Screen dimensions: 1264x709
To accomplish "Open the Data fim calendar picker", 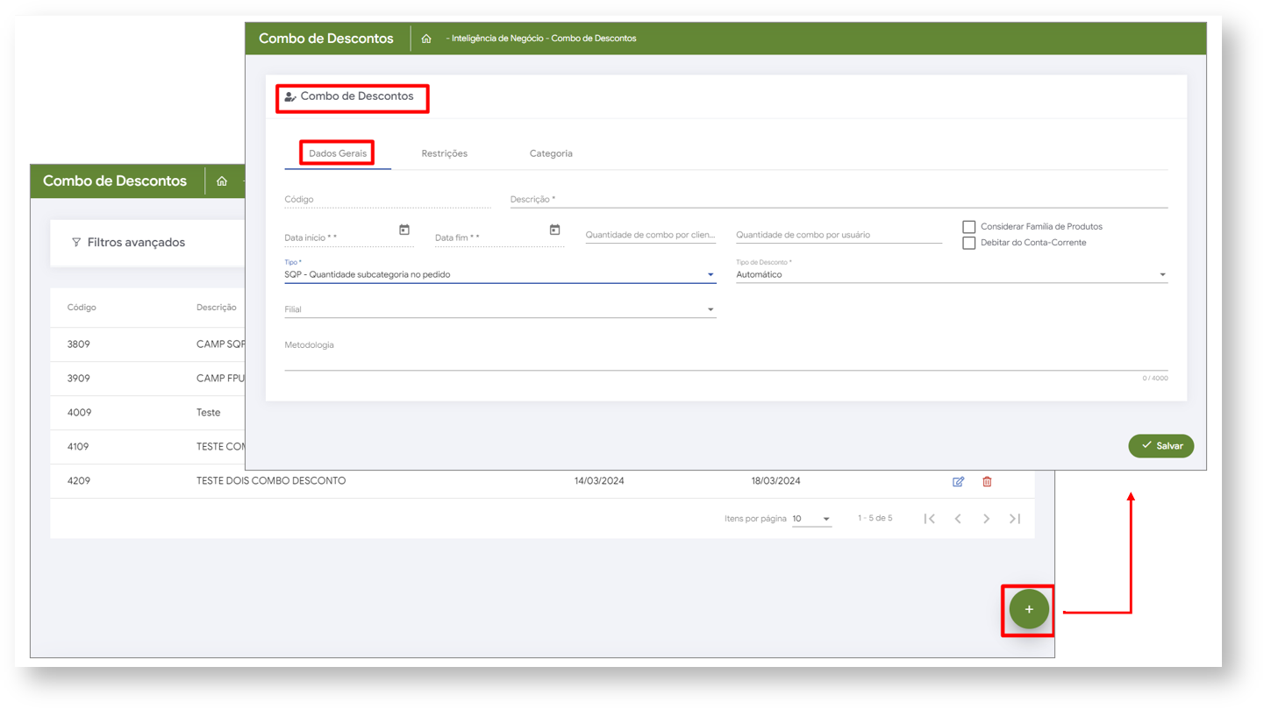I will click(554, 230).
